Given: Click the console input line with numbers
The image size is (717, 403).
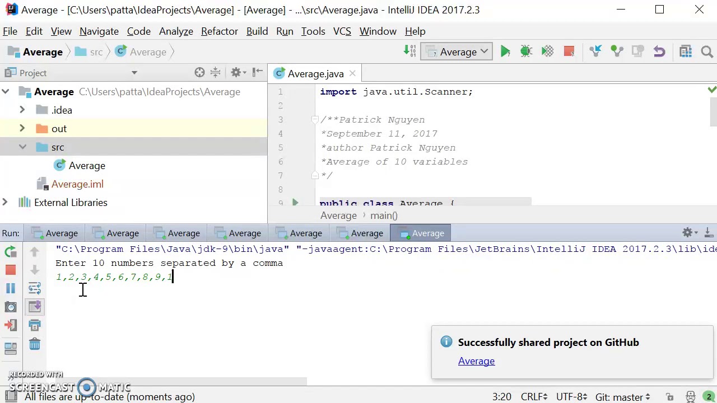Looking at the screenshot, I should point(114,277).
